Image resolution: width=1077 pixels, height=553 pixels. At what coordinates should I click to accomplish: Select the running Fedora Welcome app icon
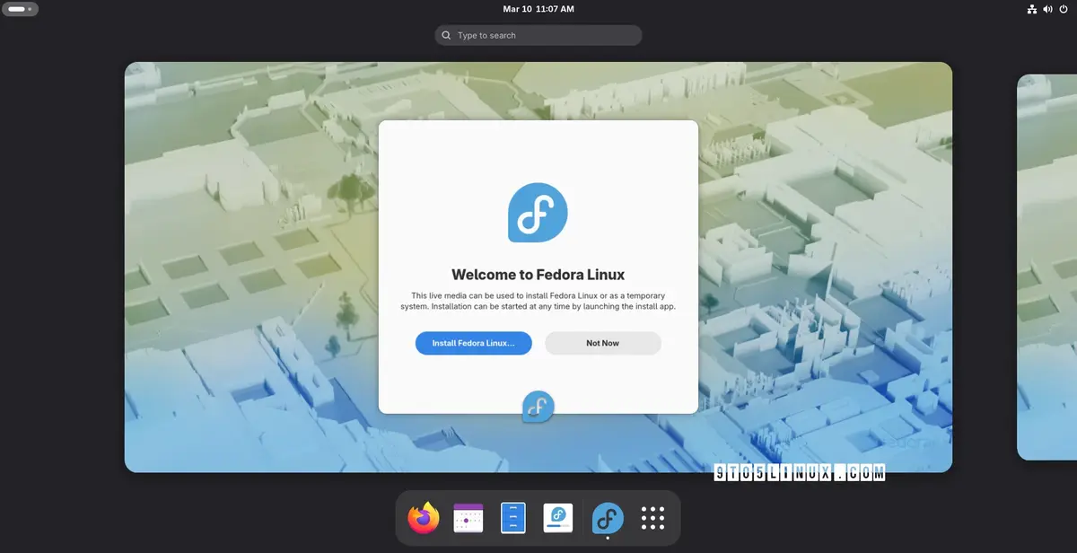coord(607,518)
